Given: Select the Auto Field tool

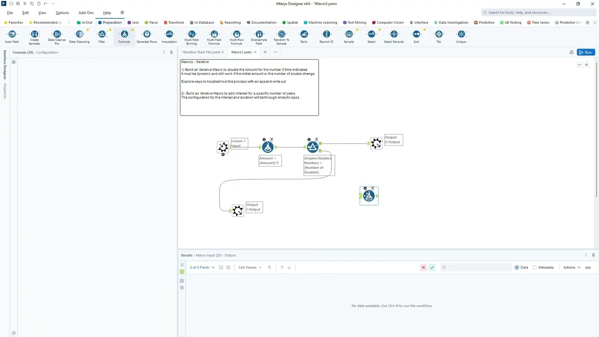Looking at the screenshot, I should (12, 37).
